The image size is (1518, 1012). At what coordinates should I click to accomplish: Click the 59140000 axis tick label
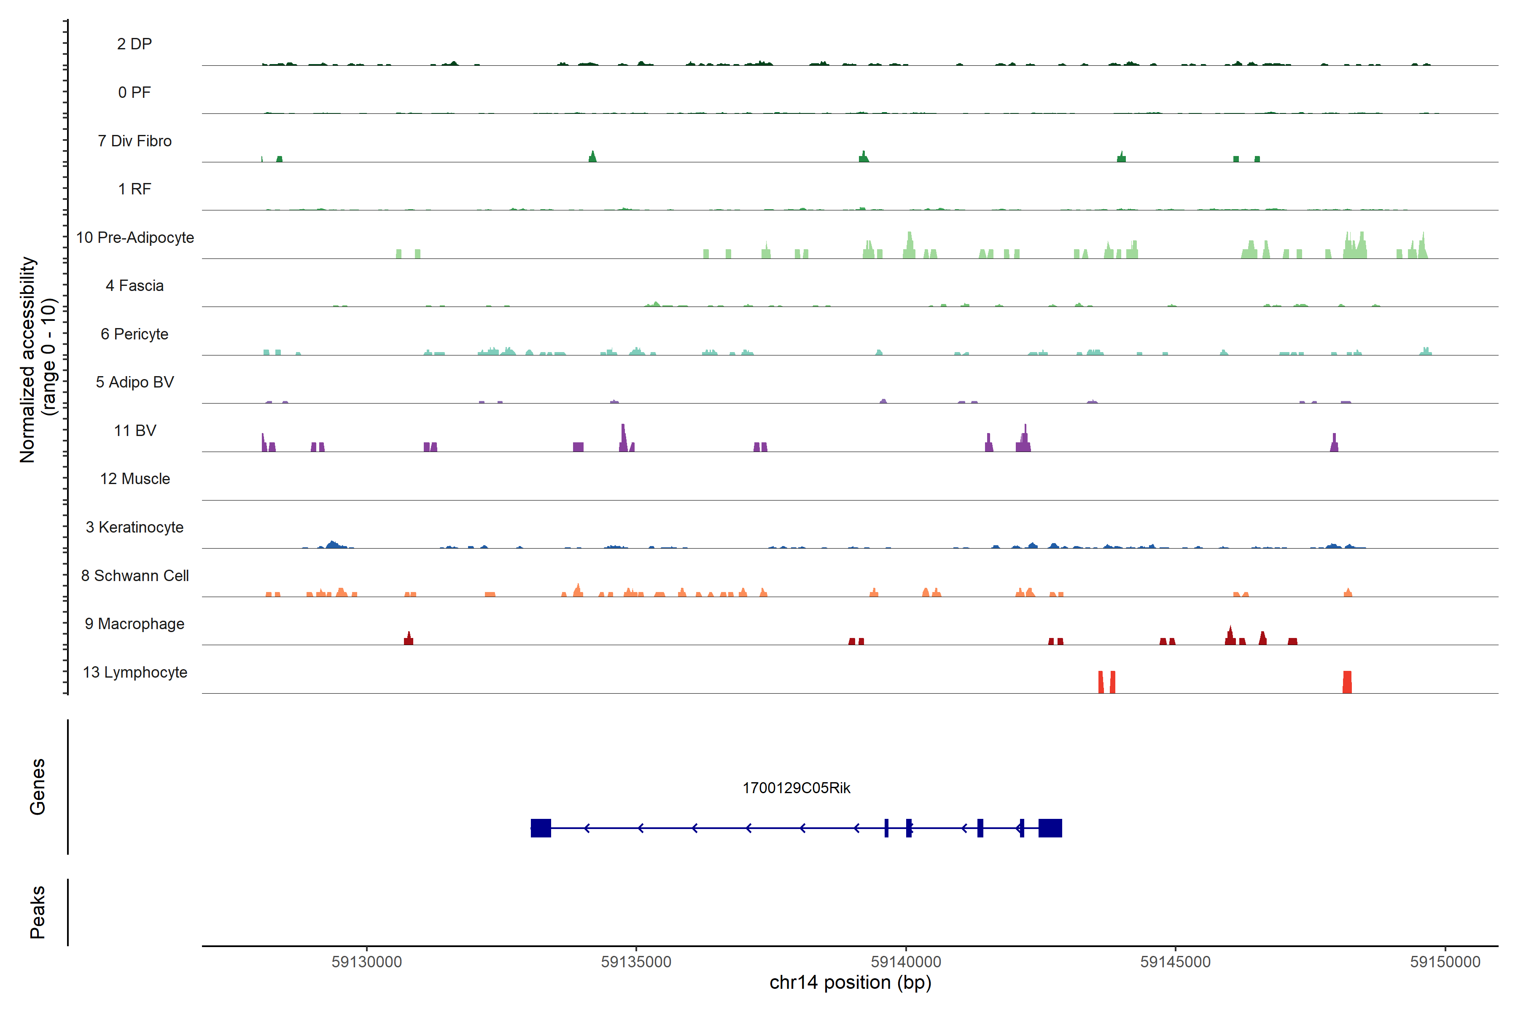pyautogui.click(x=905, y=962)
